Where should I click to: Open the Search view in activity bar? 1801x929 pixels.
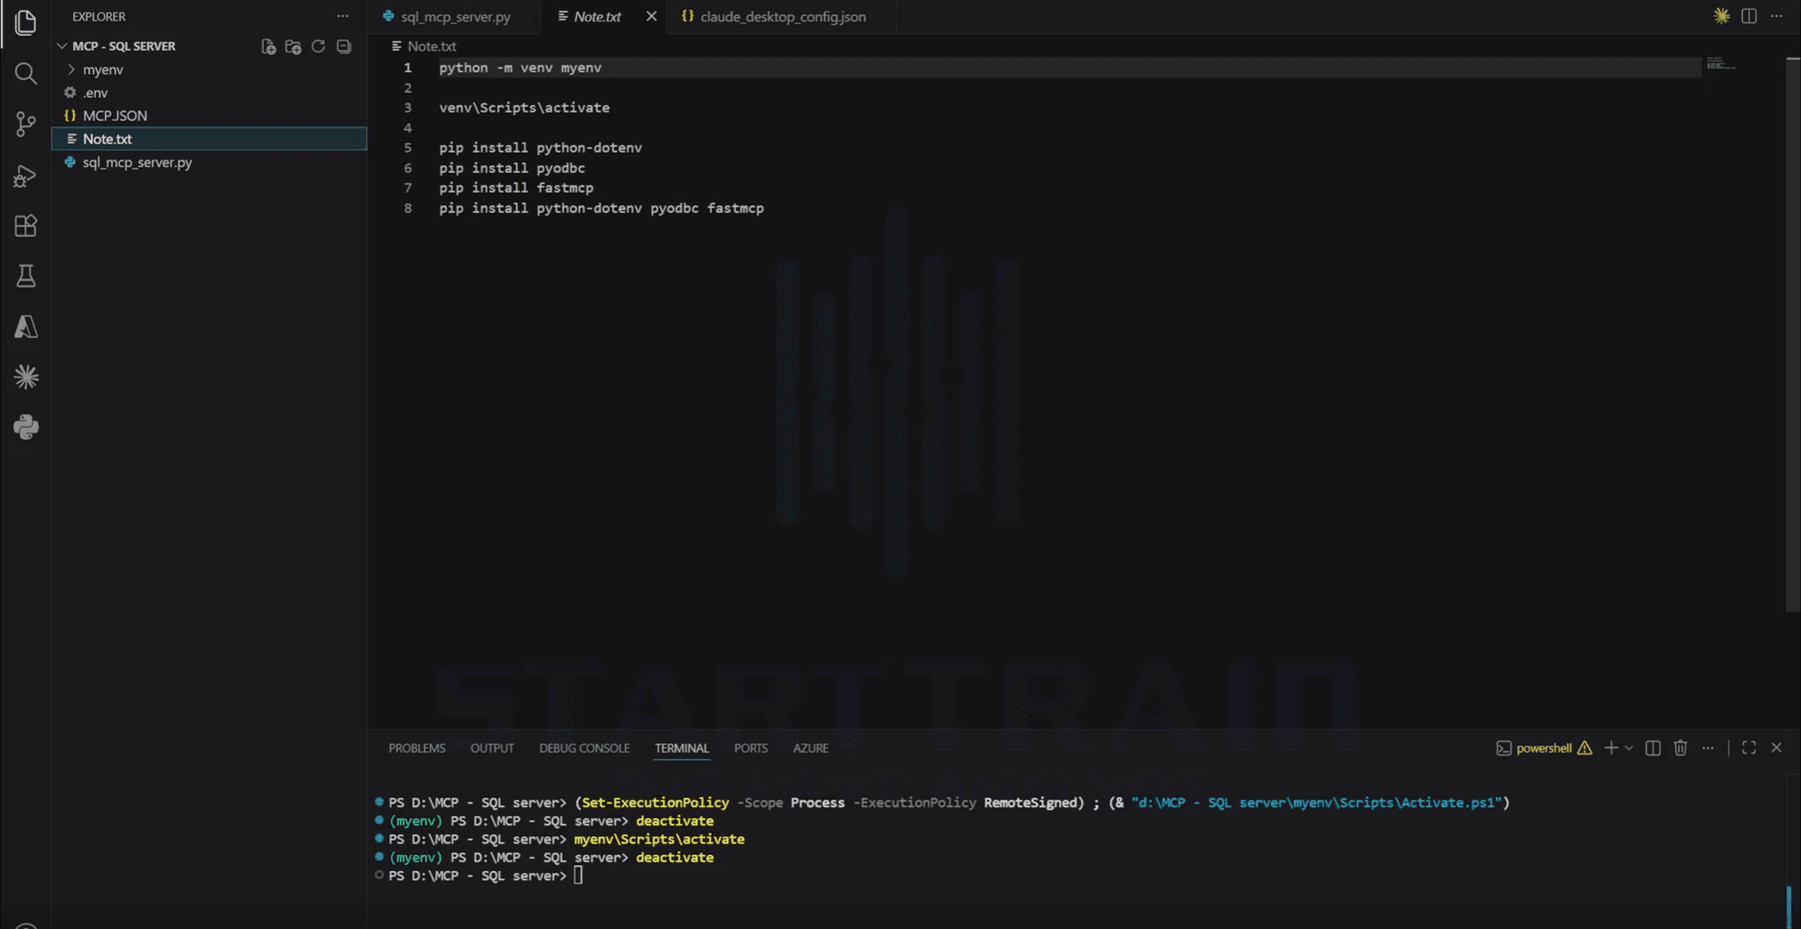point(25,73)
